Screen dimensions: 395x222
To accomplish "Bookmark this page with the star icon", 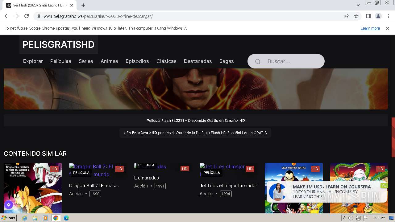I will pos(356,16).
